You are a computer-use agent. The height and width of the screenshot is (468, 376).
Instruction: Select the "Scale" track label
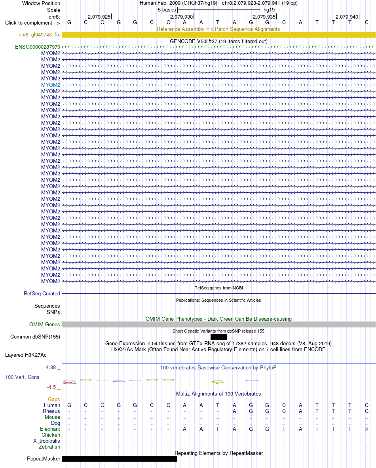pos(53,10)
